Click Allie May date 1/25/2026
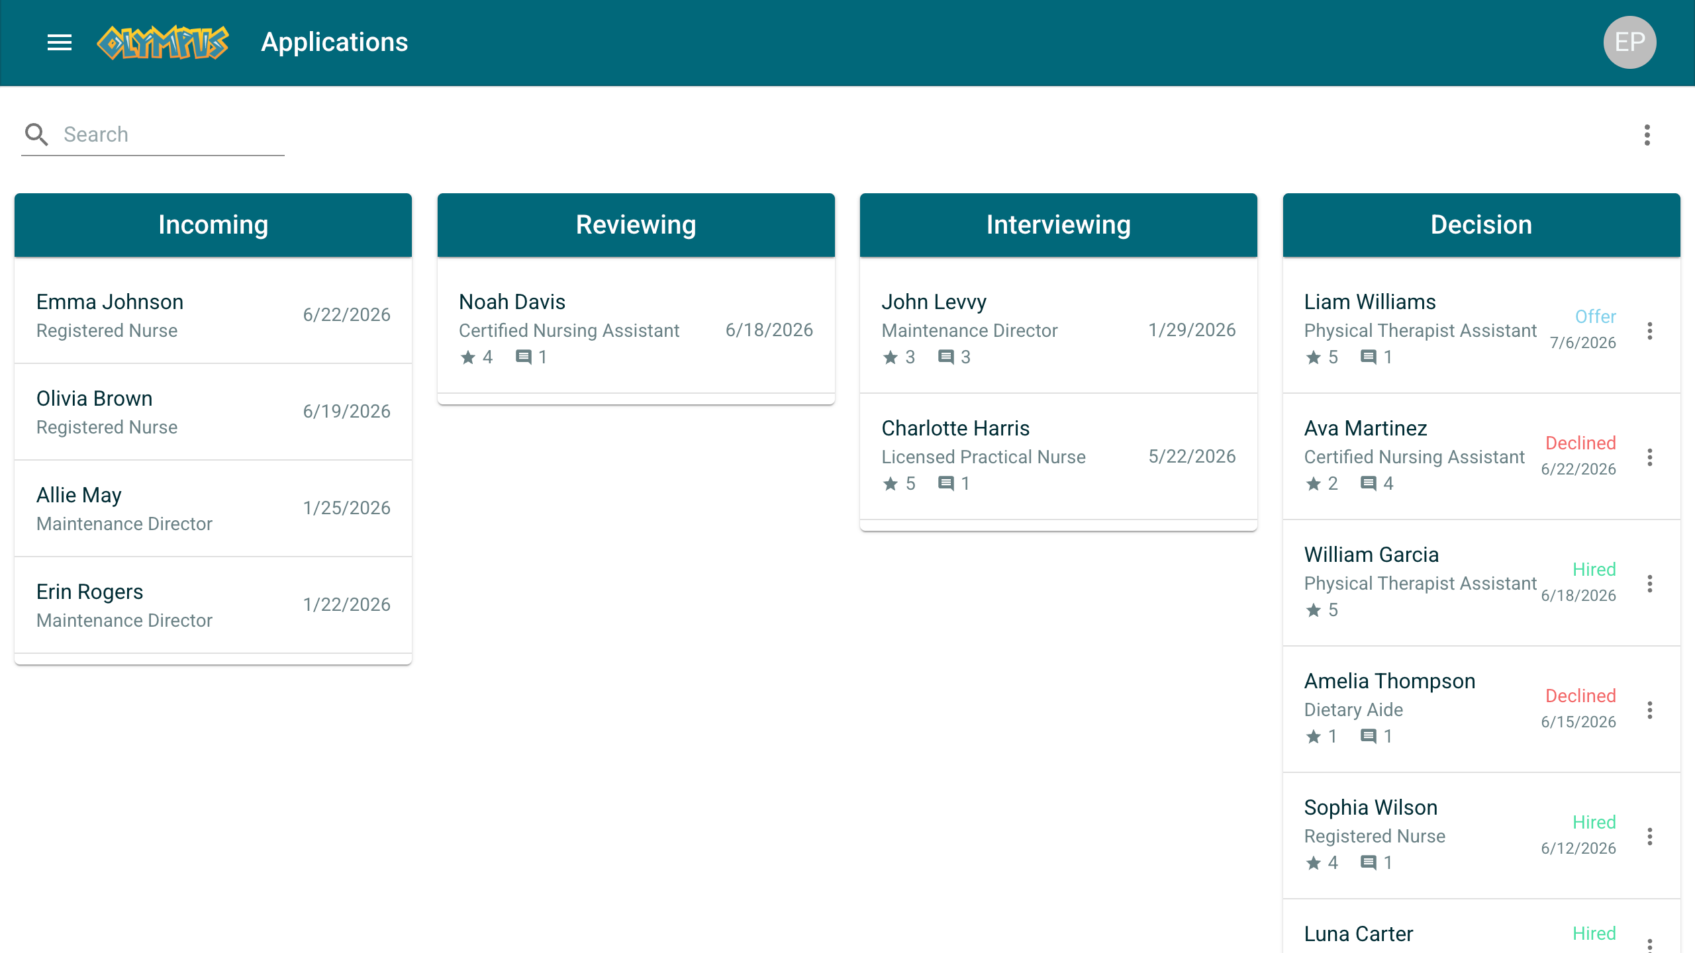 346,508
